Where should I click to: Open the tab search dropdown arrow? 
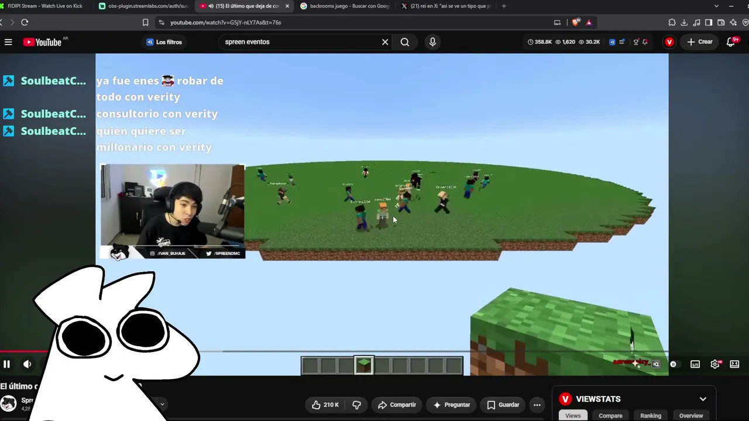pos(716,6)
